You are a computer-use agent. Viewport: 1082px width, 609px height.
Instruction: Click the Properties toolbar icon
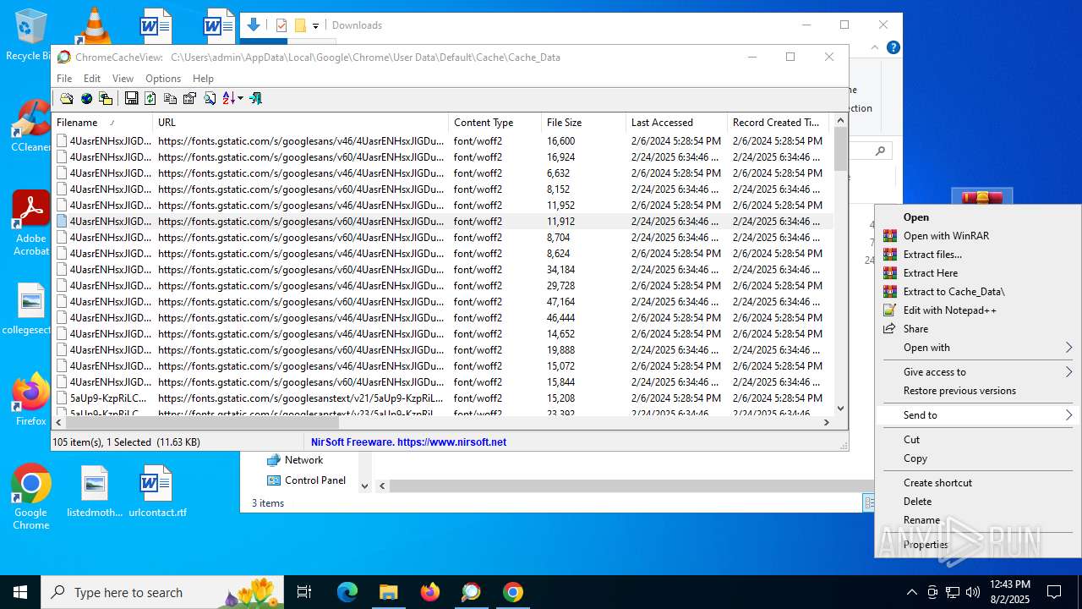click(x=189, y=99)
